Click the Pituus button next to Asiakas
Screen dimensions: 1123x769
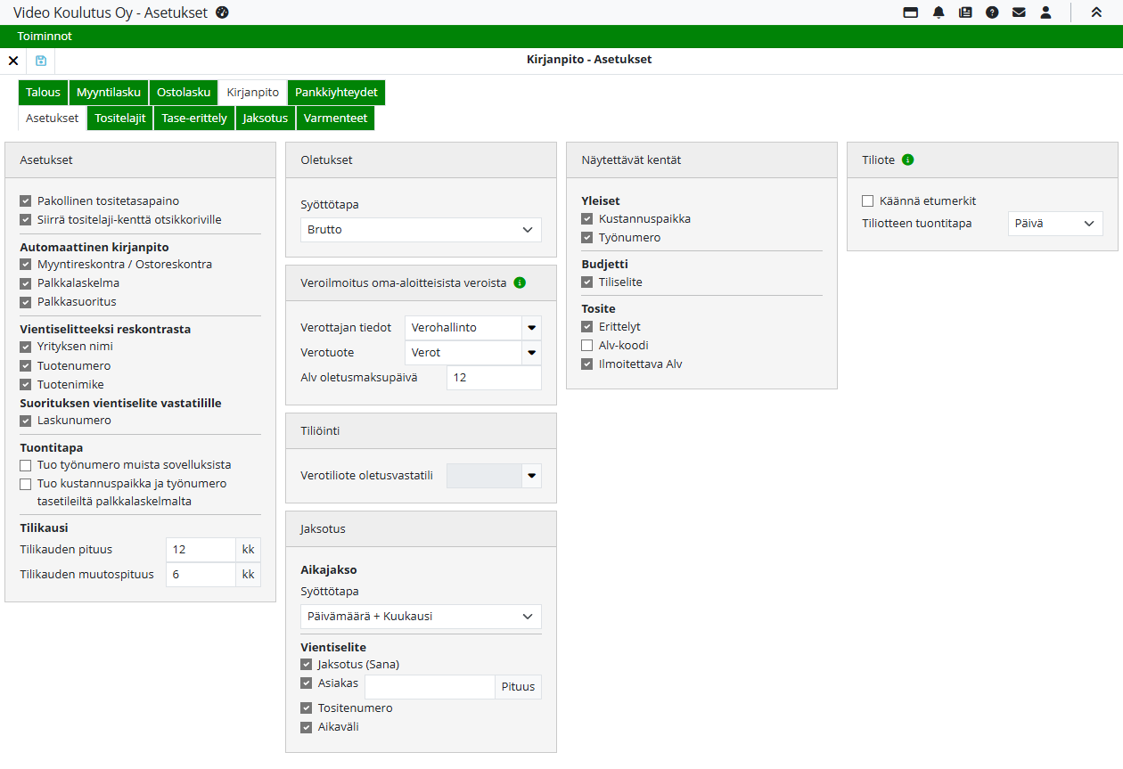[518, 687]
